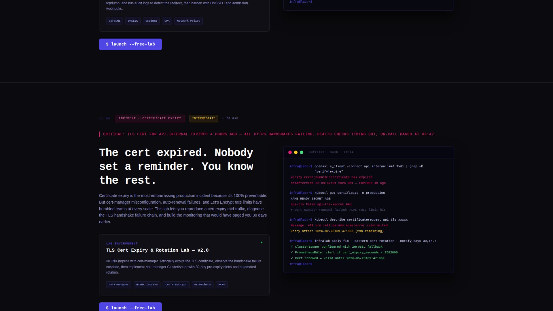Select the tcpdump tag

pyautogui.click(x=151, y=21)
